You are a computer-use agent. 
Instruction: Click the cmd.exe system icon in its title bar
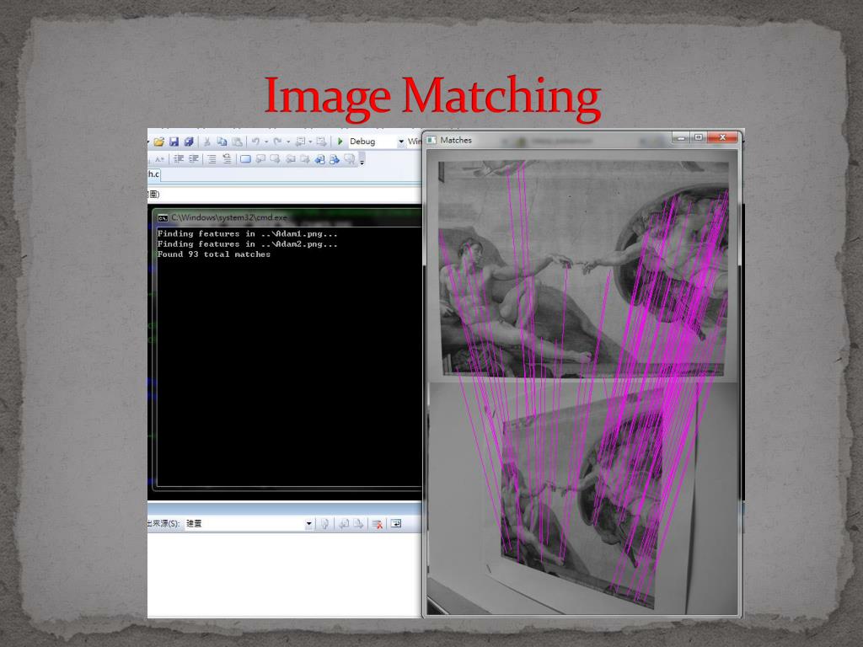(163, 218)
